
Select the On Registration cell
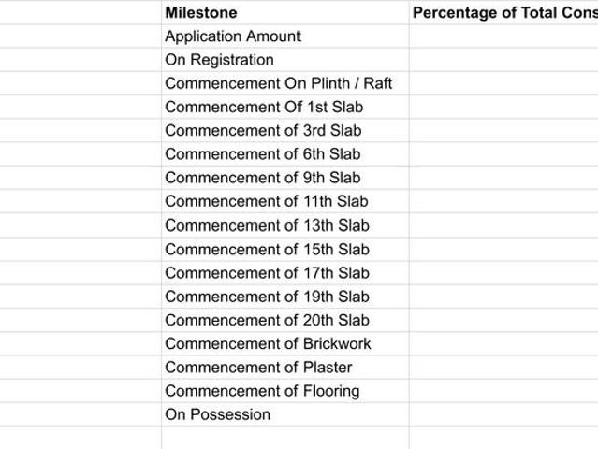(285, 60)
